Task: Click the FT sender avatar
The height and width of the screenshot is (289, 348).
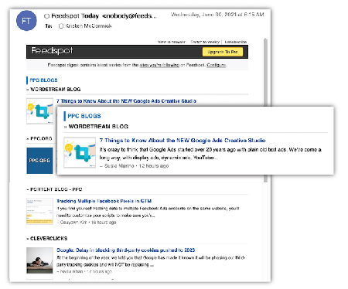Action: click(26, 21)
